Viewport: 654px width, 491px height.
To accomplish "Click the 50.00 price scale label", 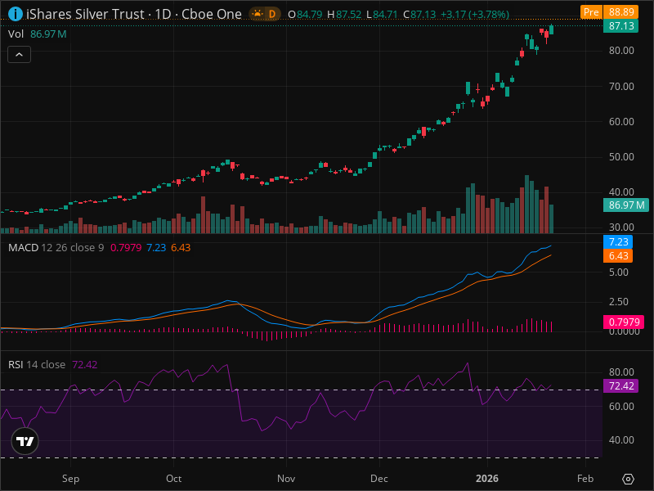I will coord(621,157).
